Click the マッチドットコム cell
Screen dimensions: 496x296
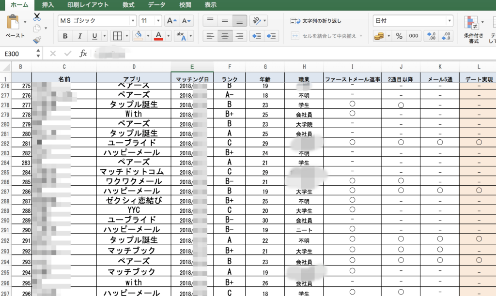(x=134, y=172)
